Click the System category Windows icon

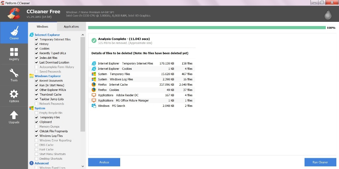tap(31, 108)
